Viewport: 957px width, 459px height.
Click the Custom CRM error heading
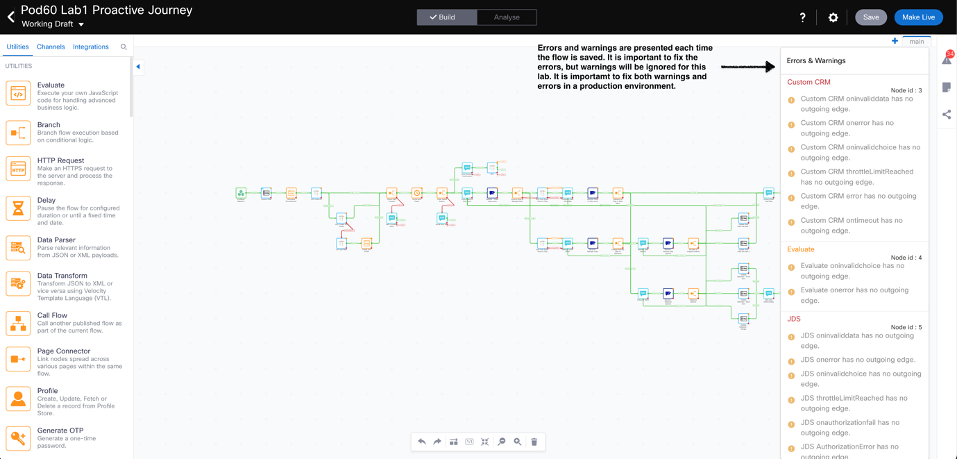[x=808, y=82]
